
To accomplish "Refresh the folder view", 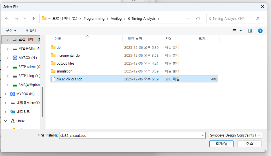I will tap(198, 19).
